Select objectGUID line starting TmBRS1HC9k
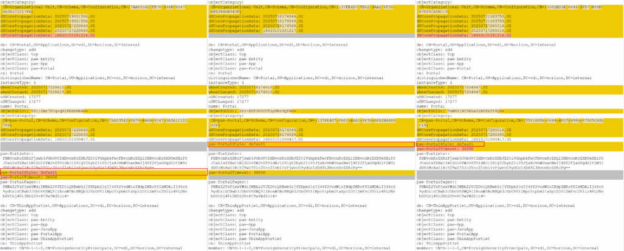The height and width of the screenshot is (251, 624). pyautogui.click(x=520, y=110)
